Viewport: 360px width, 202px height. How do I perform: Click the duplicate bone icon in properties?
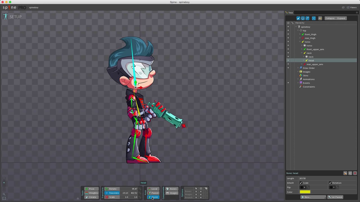point(345,173)
